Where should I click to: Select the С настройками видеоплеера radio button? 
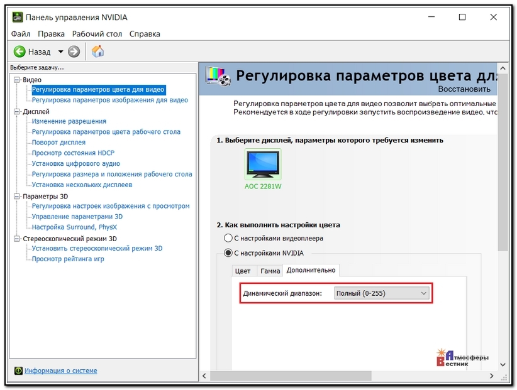pos(228,238)
